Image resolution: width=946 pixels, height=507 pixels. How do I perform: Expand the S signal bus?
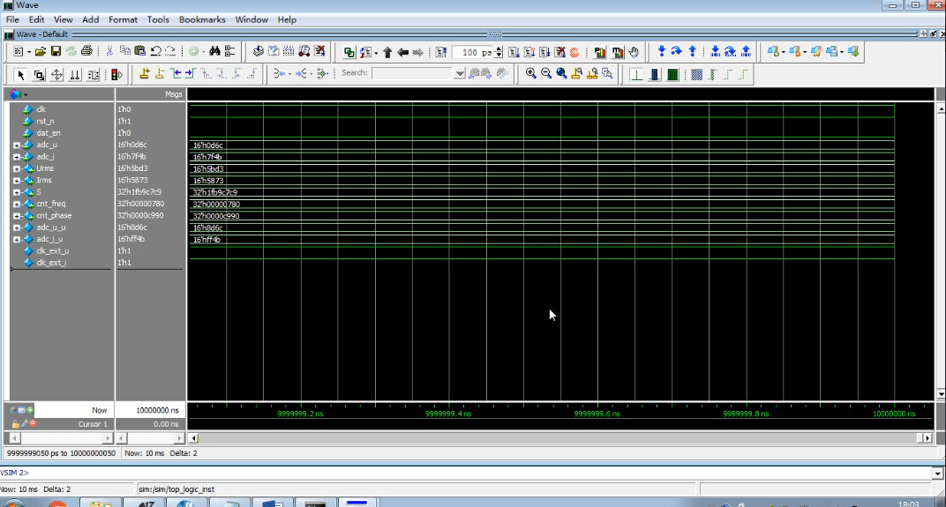[x=17, y=192]
